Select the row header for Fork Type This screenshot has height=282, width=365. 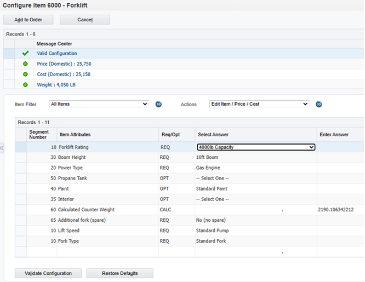click(x=21, y=241)
